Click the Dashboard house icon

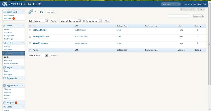[4, 12]
